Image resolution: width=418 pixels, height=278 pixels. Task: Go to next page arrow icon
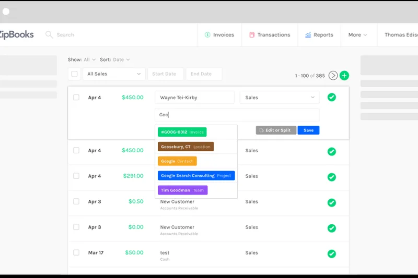(333, 76)
